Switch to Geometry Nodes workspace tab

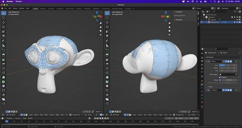pyautogui.click(x=117, y=9)
